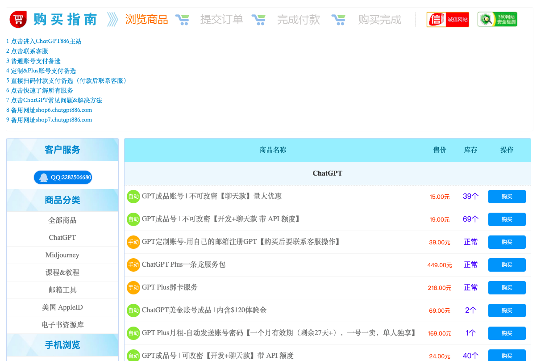549x361 pixels.
Task: Open 全部商品 category in sidebar
Action: pos(62,220)
